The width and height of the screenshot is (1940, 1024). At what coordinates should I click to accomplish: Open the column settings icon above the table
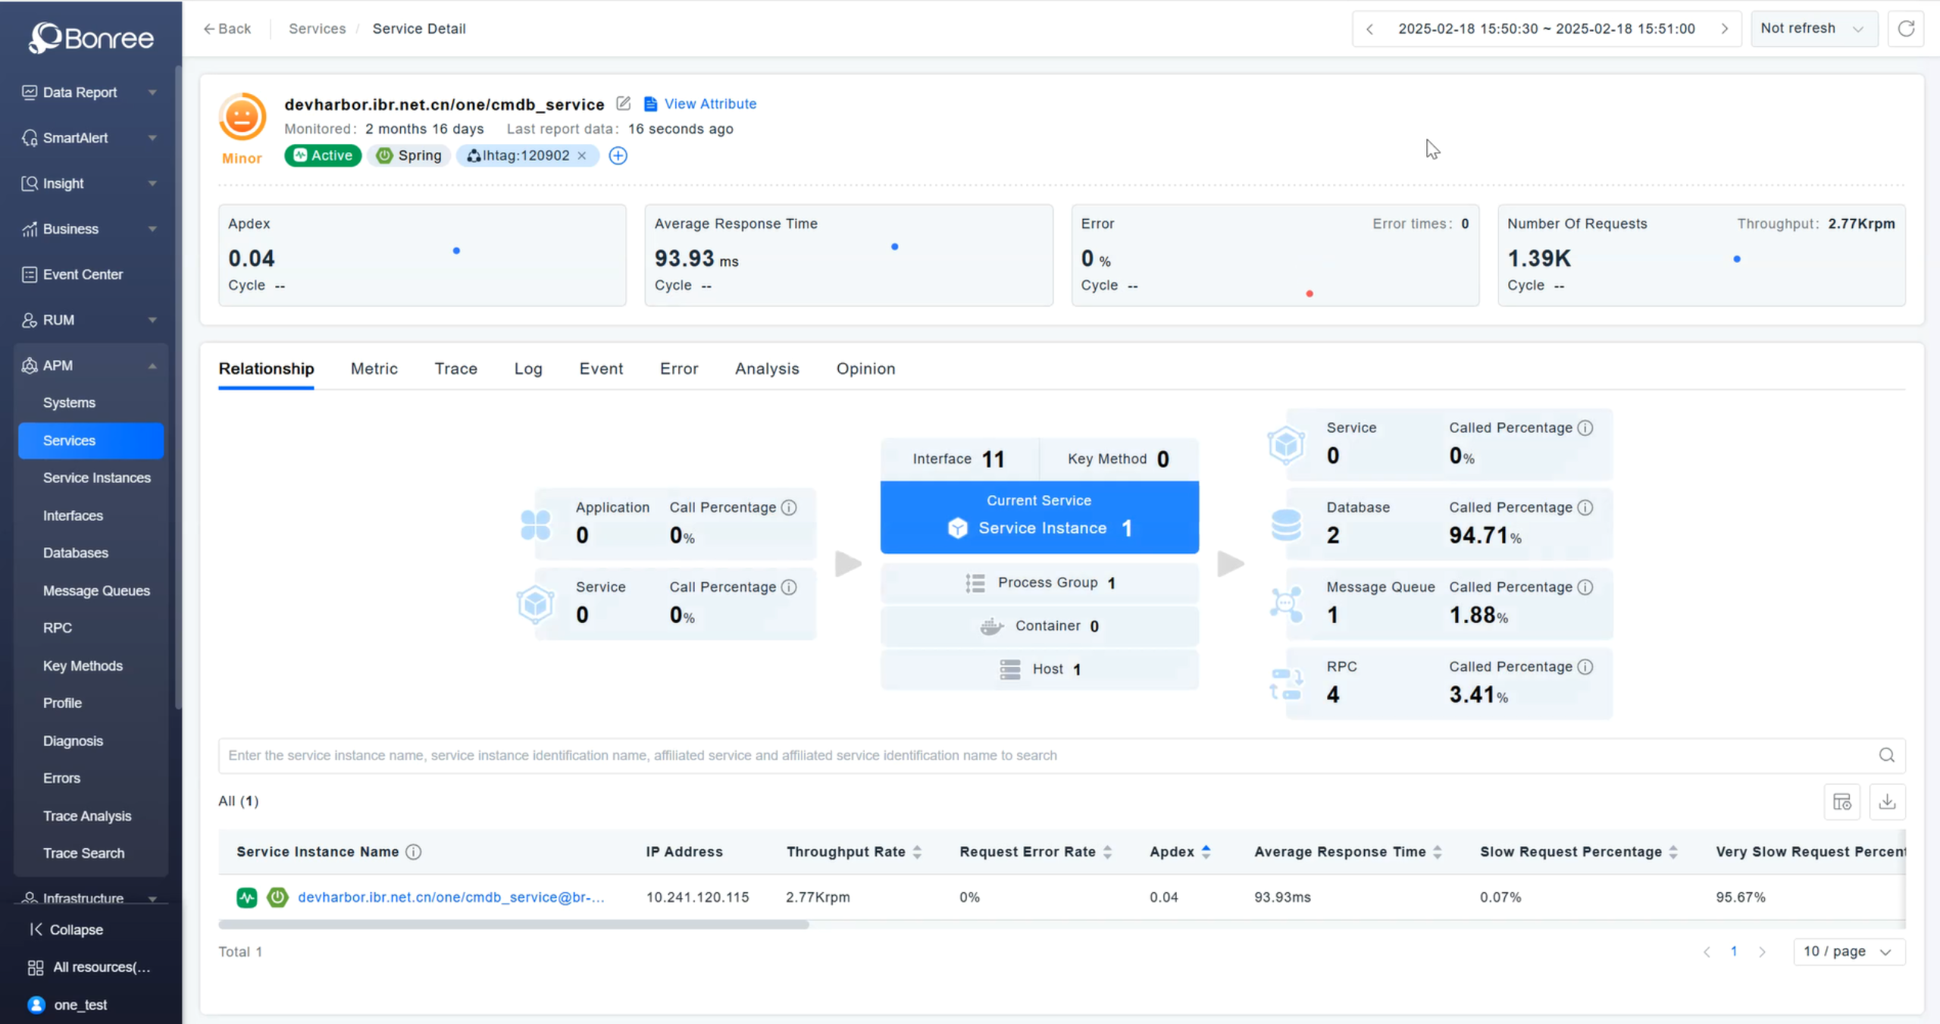(x=1841, y=801)
